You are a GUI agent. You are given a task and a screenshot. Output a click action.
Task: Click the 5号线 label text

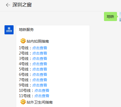(24, 69)
